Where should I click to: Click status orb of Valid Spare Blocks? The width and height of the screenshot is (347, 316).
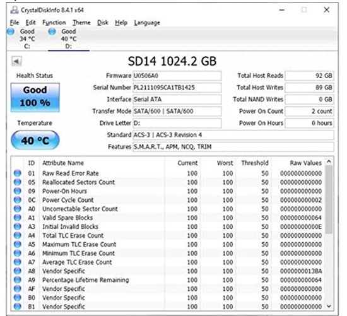point(18,218)
